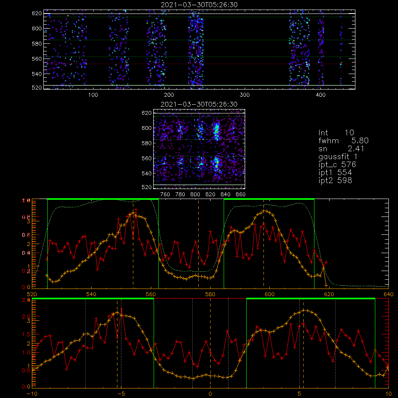Click orange dashed line at zero in bottom plot
This screenshot has width=398, height=398.
[x=210, y=343]
